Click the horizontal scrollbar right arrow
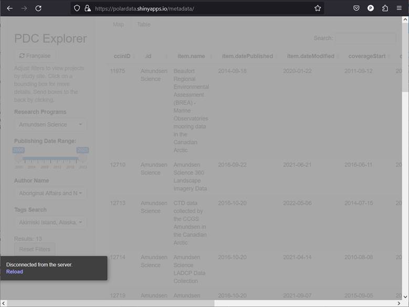The height and width of the screenshot is (307, 409). point(398,303)
